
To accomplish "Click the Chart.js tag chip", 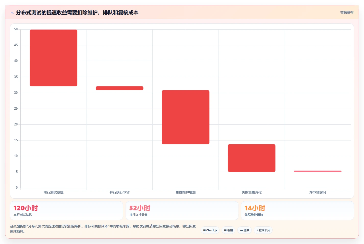I will point(210,230).
